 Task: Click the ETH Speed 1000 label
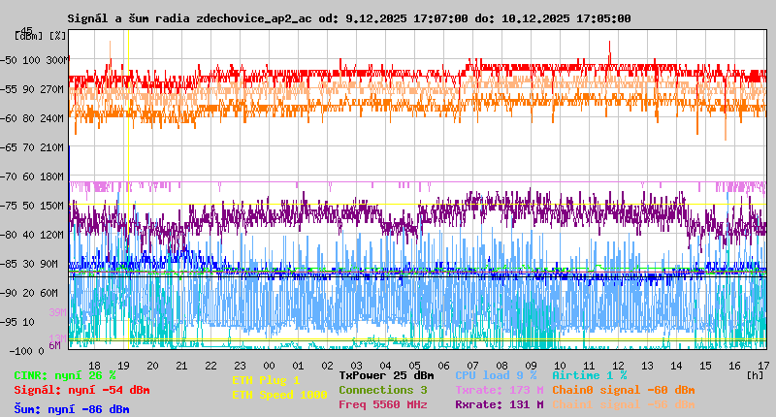click(279, 395)
